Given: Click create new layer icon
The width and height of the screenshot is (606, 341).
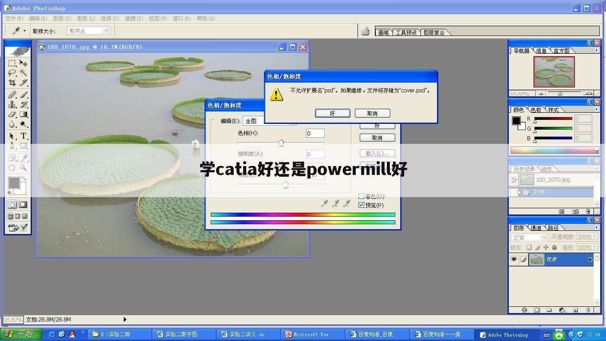Looking at the screenshot, I should 575,310.
